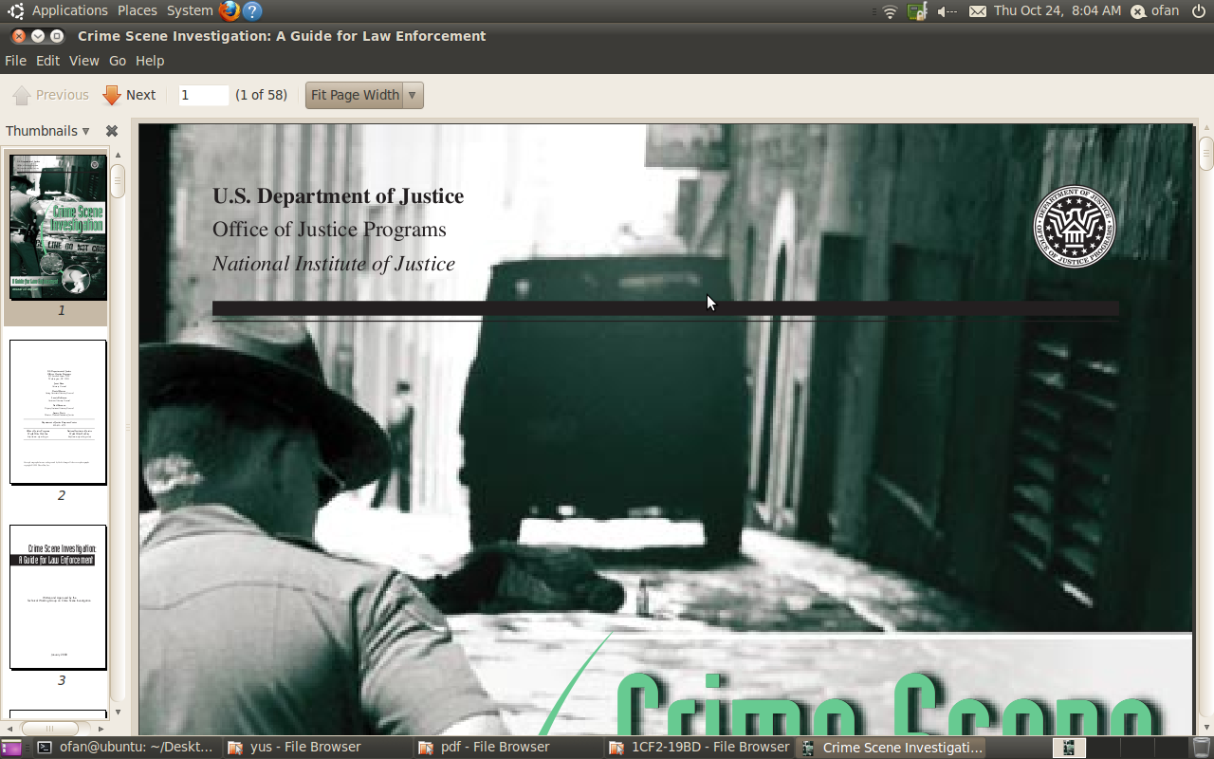Click the date and time clock
The height and width of the screenshot is (759, 1214).
pos(1058,11)
